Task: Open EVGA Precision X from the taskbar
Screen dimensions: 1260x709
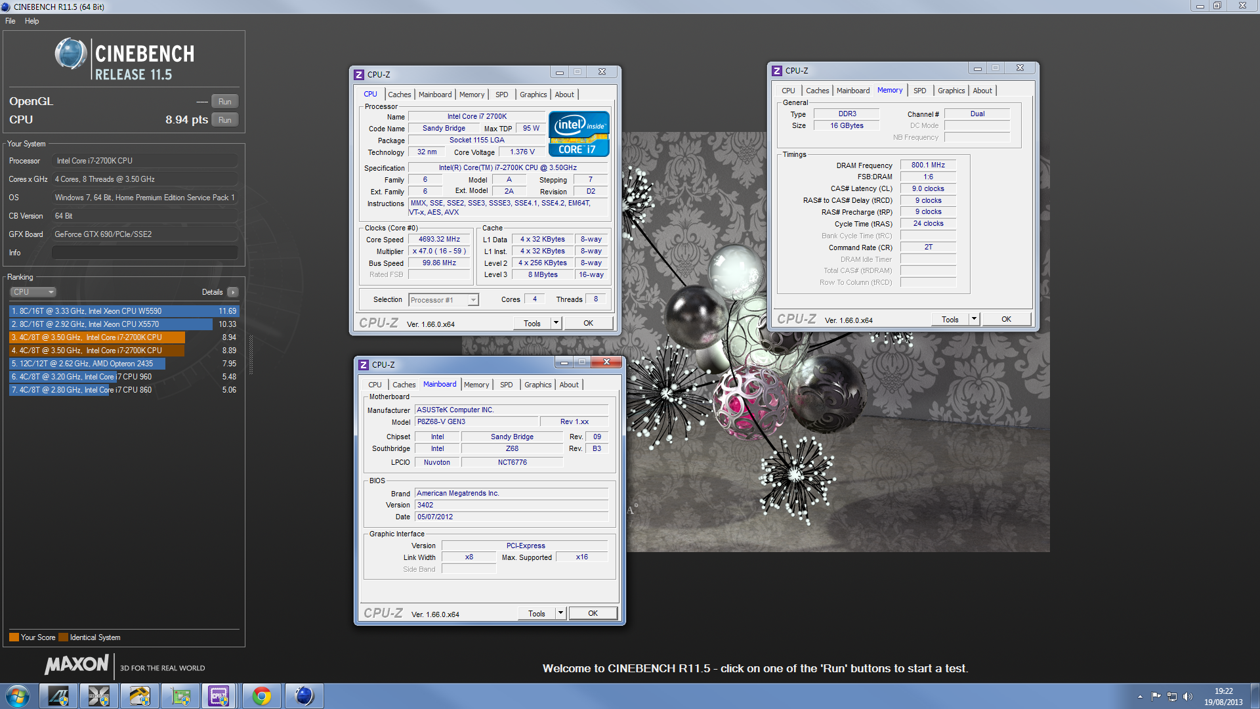Action: [99, 696]
